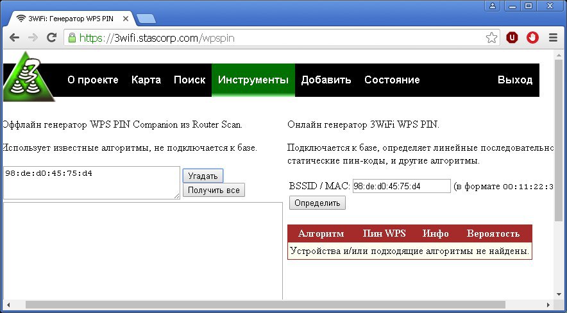Open the uBlock extension icon
The image size is (567, 313).
512,37
